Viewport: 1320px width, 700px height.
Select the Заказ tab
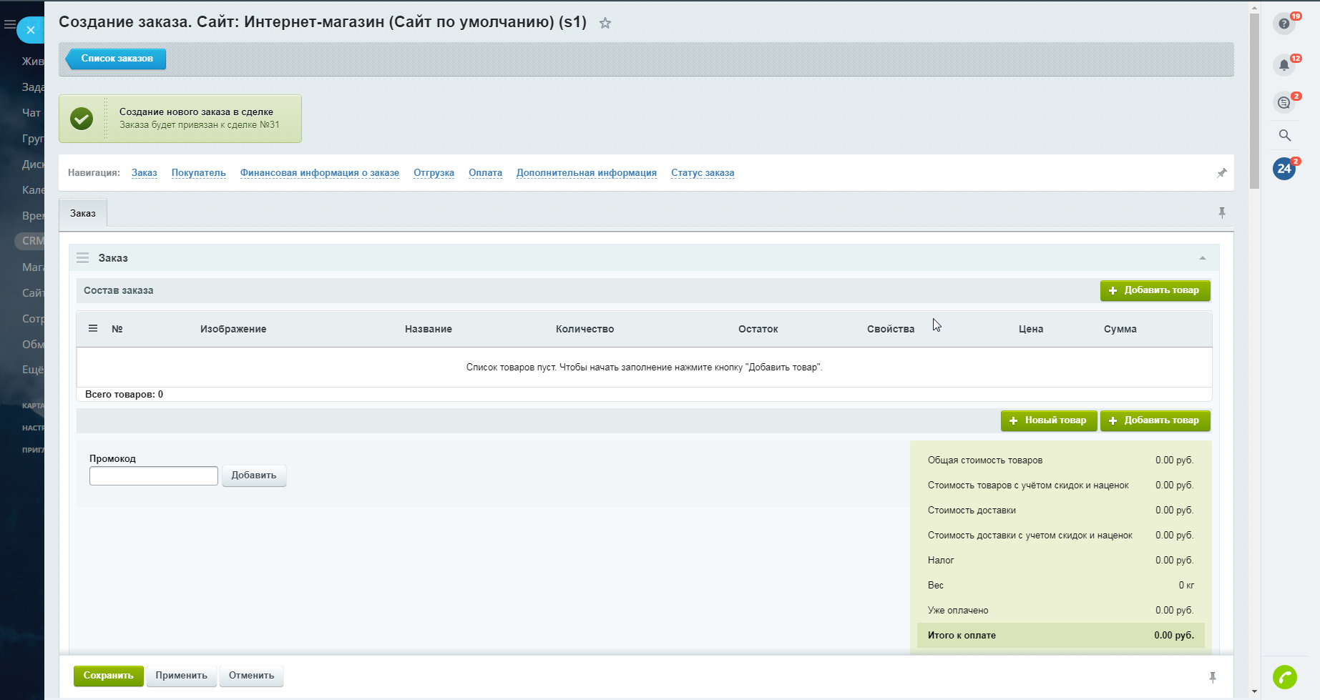83,213
